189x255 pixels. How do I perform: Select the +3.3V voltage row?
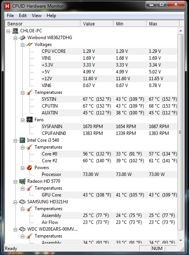coord(109,65)
